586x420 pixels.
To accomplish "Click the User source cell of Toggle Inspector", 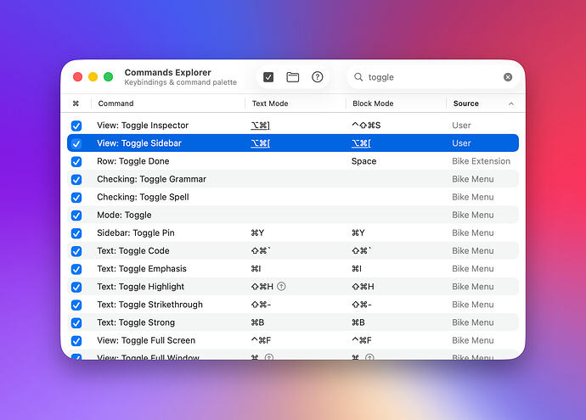I will (x=461, y=126).
